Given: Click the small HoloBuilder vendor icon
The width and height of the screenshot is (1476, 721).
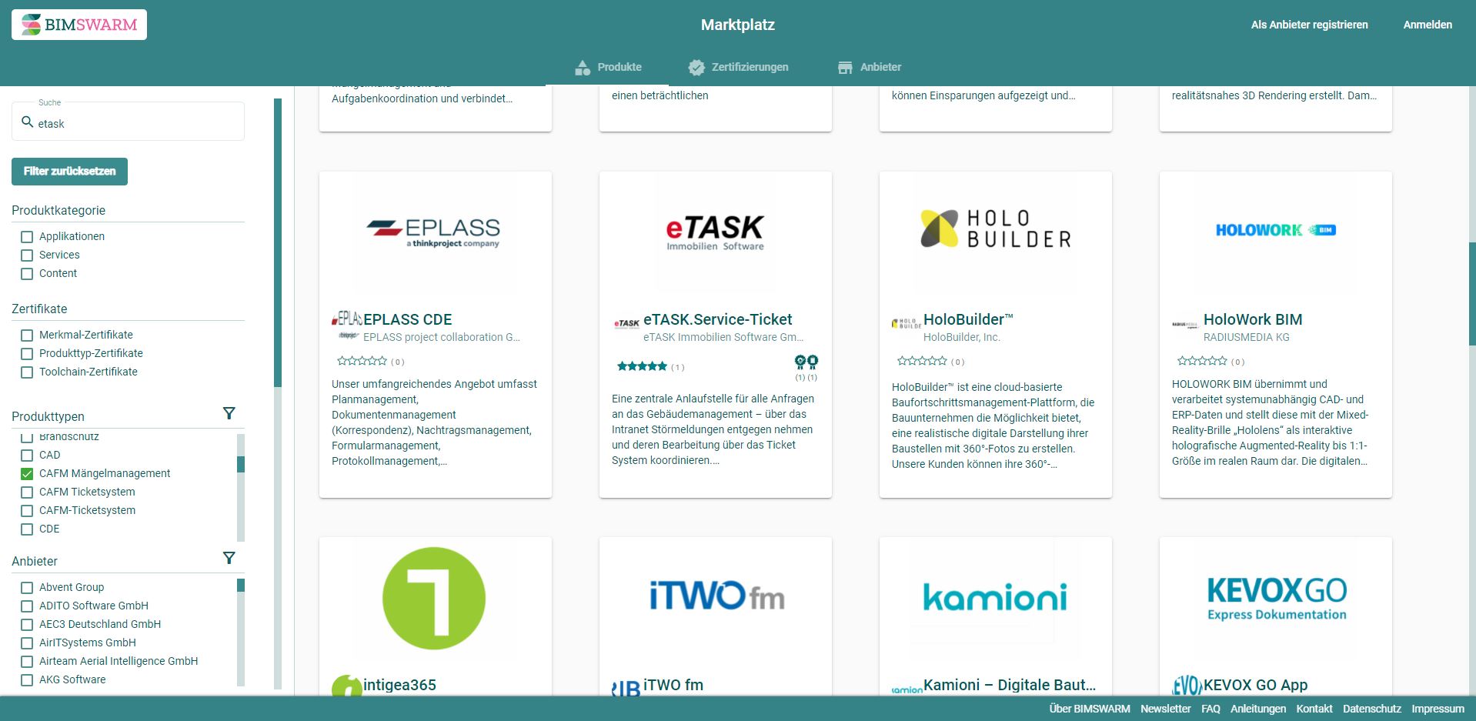Looking at the screenshot, I should click(907, 323).
